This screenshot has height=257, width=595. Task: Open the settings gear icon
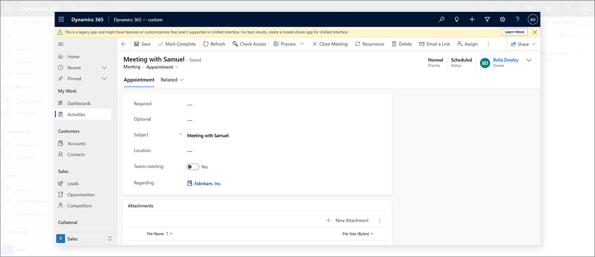coord(502,20)
